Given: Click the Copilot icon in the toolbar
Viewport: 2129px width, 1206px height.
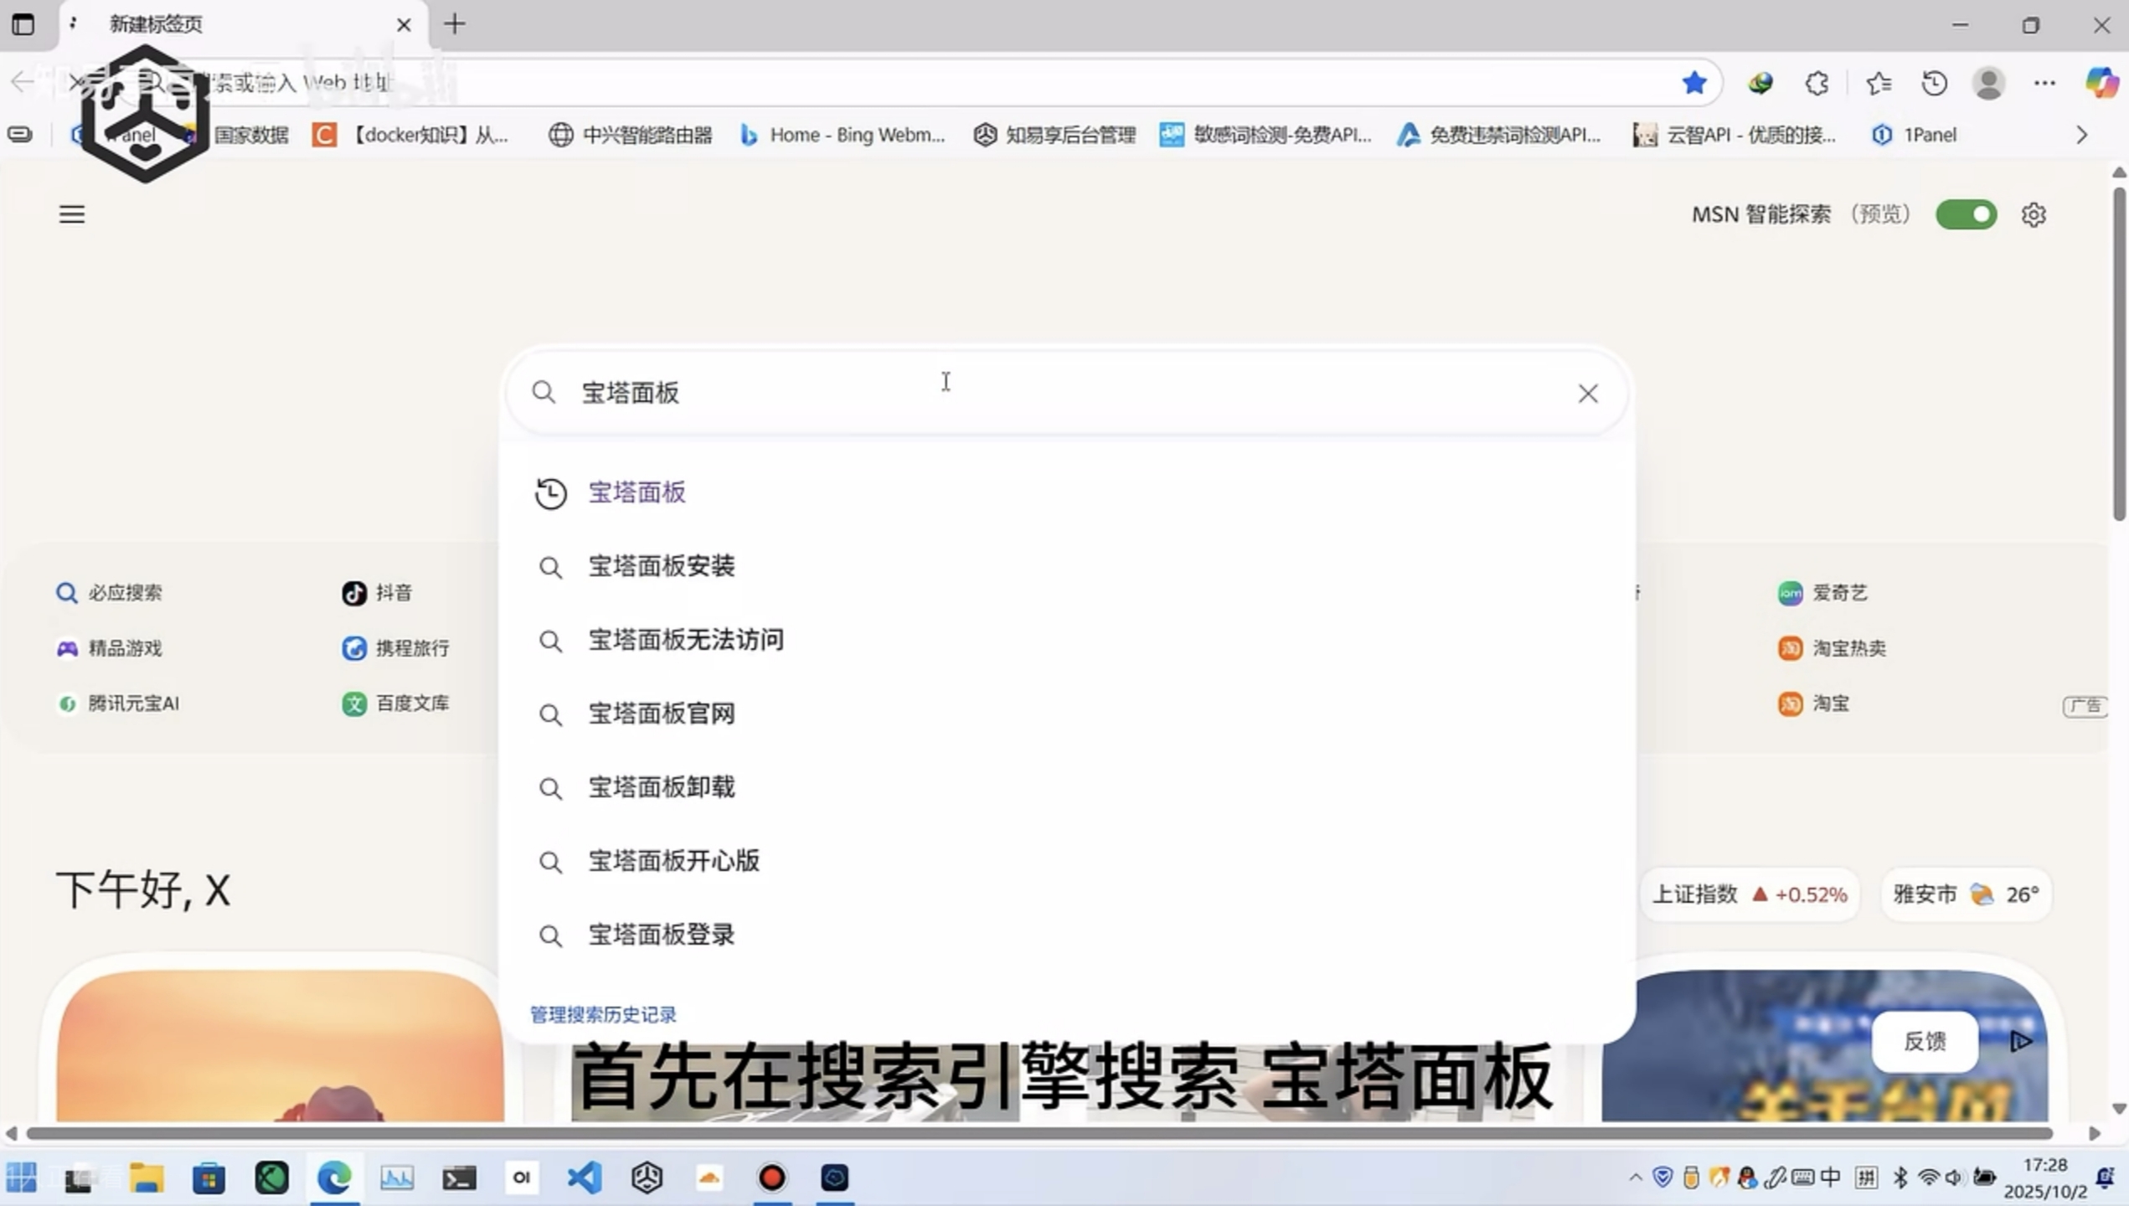Looking at the screenshot, I should 2101,82.
